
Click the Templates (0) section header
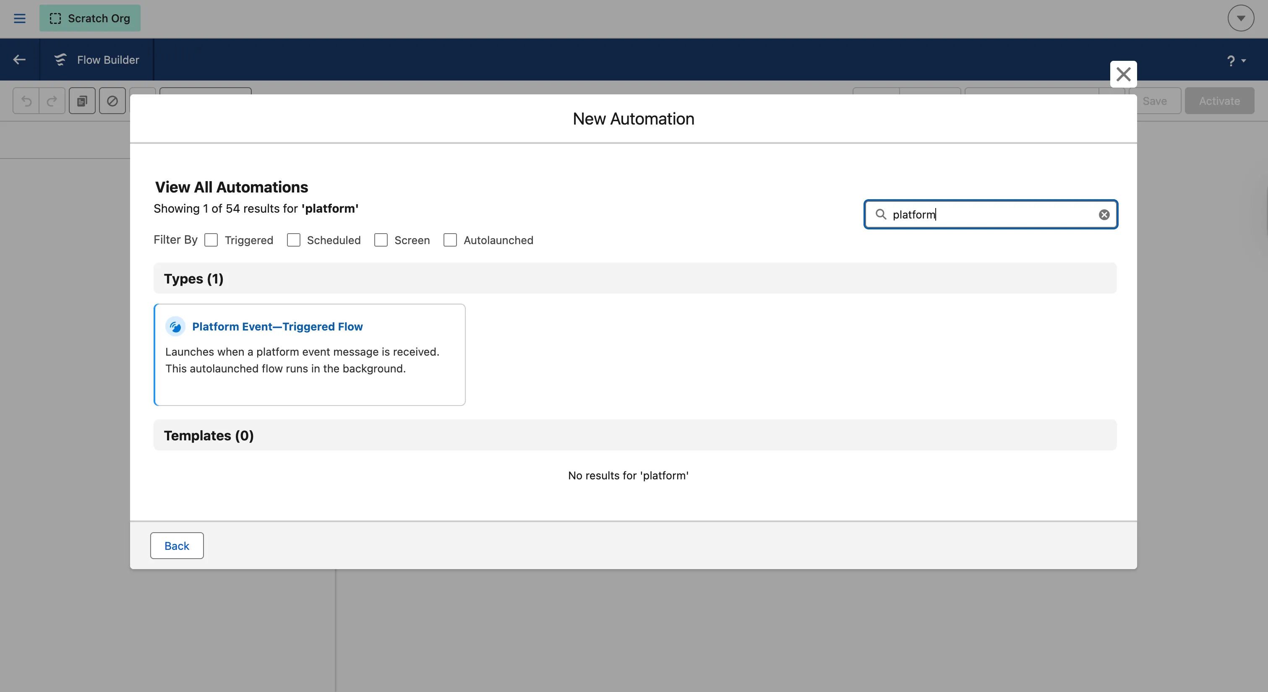click(x=635, y=436)
